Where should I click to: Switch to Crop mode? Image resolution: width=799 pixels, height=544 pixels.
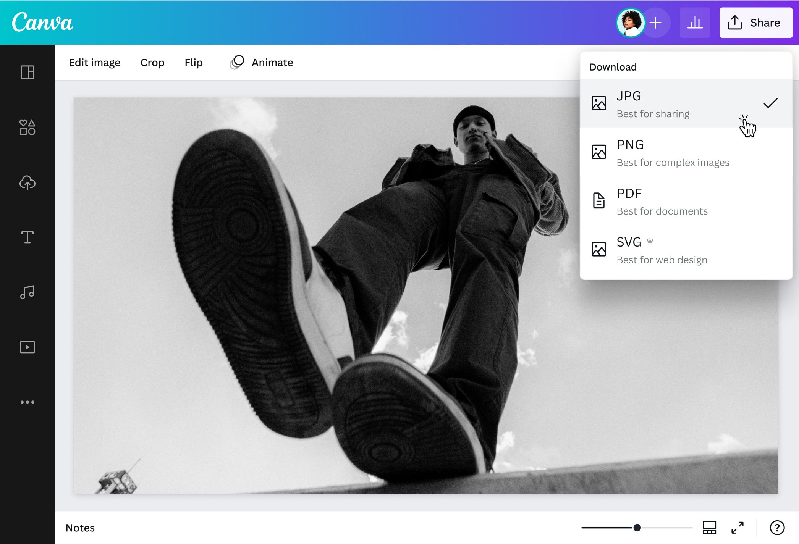pos(152,62)
